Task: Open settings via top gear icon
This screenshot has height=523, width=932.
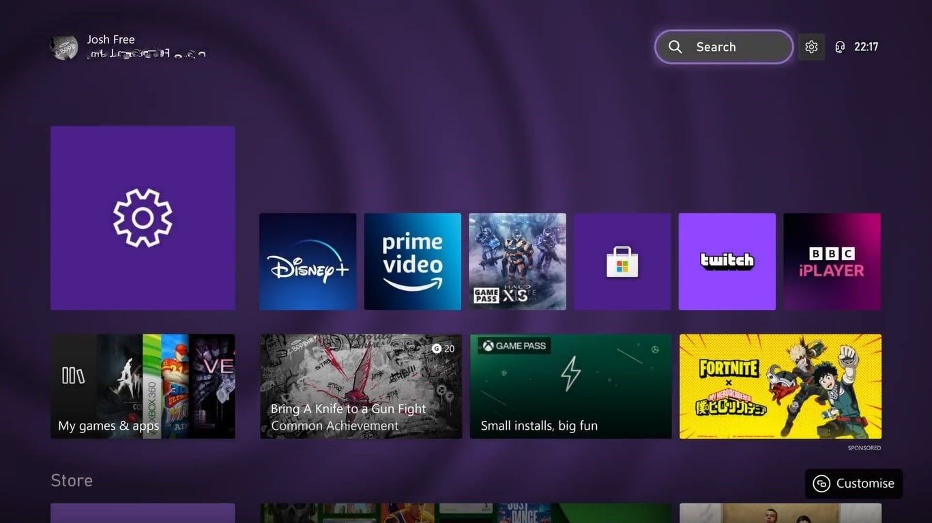Action: pyautogui.click(x=811, y=47)
